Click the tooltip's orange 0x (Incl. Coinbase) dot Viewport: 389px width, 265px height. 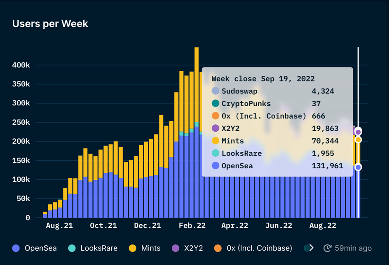pos(216,116)
